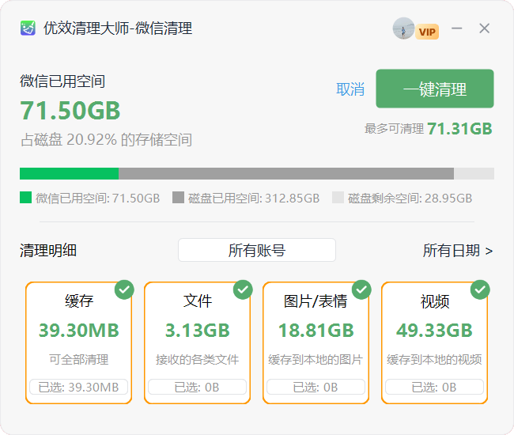The image size is (514, 435).
Task: Click the 占磁盘 20.92% 的存储空间 text
Action: point(107,140)
